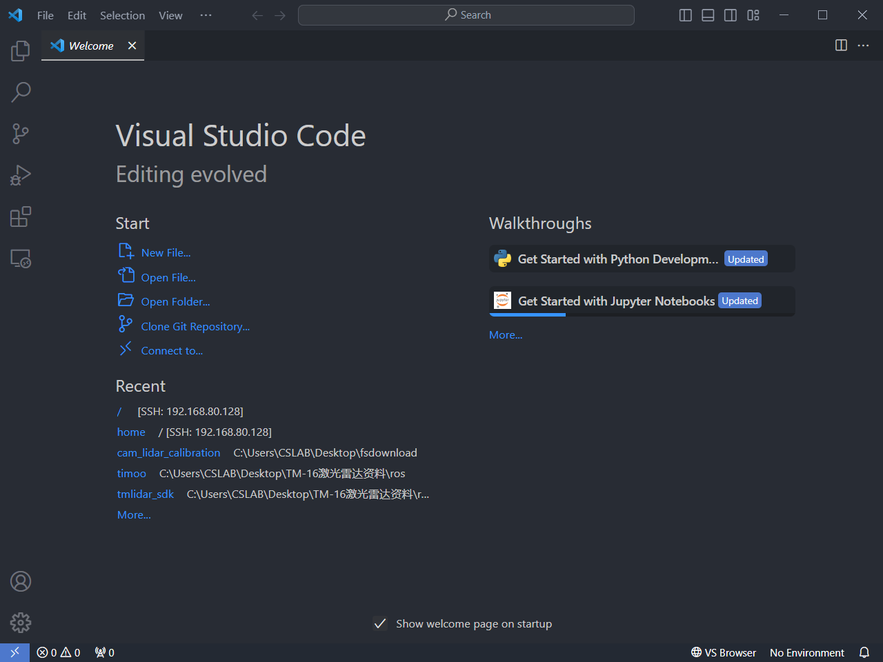Click the New File... link
The image size is (883, 662).
pos(166,253)
